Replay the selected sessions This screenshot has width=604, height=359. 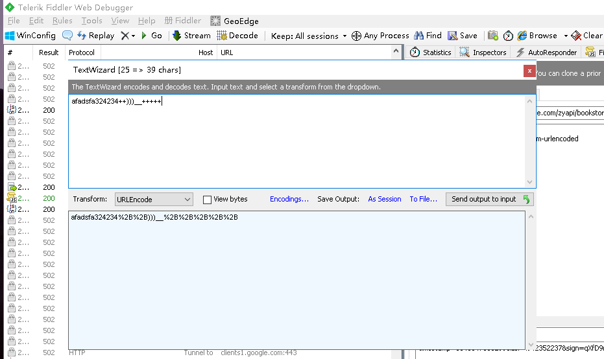[x=96, y=36]
